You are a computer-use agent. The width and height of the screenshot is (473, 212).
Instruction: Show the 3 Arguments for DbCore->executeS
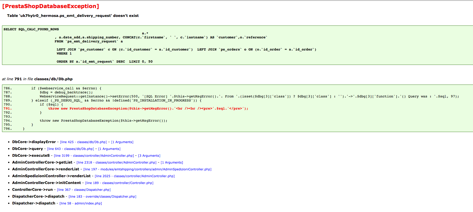point(149,156)
